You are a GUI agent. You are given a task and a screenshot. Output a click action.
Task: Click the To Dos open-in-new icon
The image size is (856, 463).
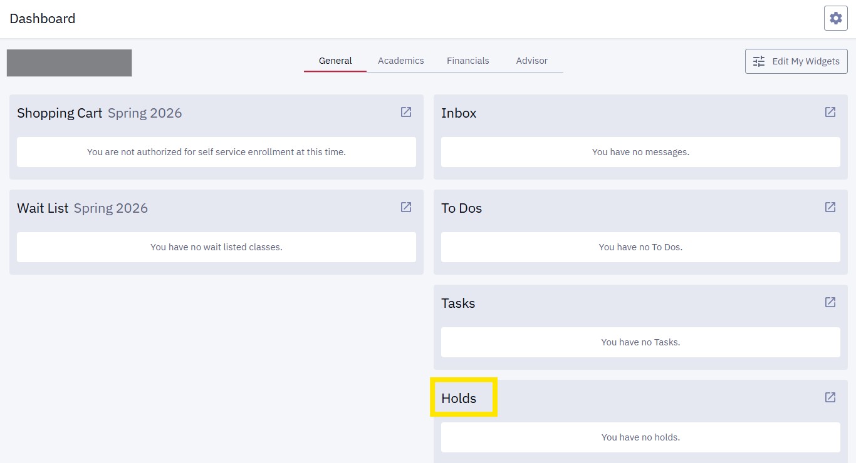tap(830, 207)
